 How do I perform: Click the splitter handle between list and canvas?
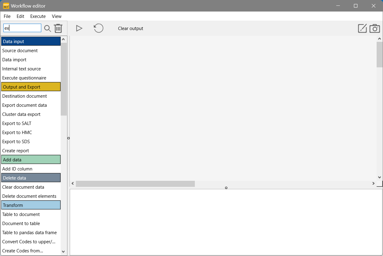tap(69, 138)
